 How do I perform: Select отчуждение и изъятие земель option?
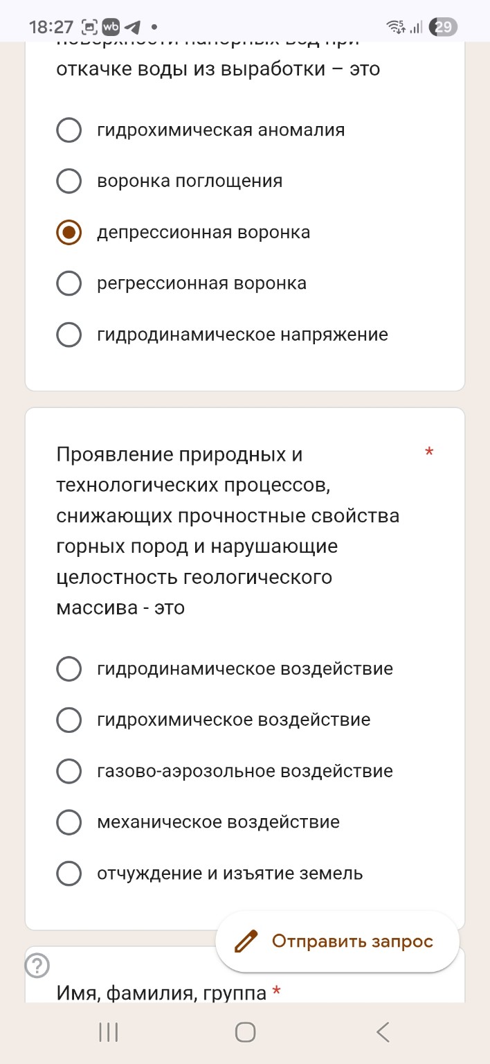tap(69, 874)
